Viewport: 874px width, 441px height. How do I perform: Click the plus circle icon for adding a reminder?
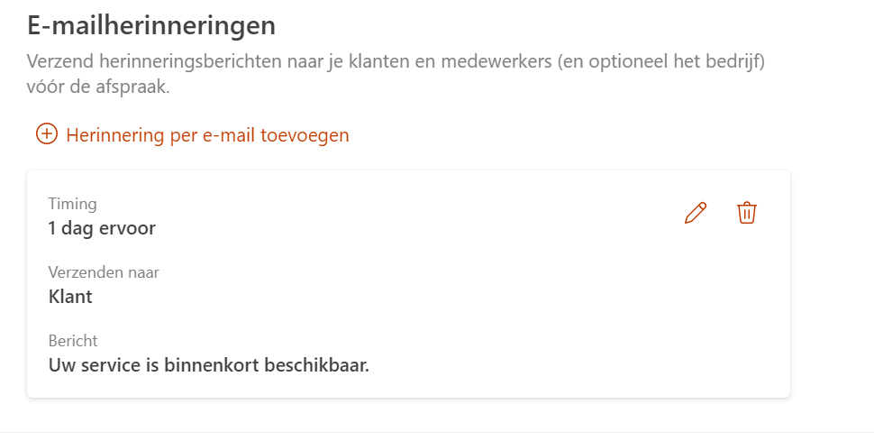tap(46, 134)
